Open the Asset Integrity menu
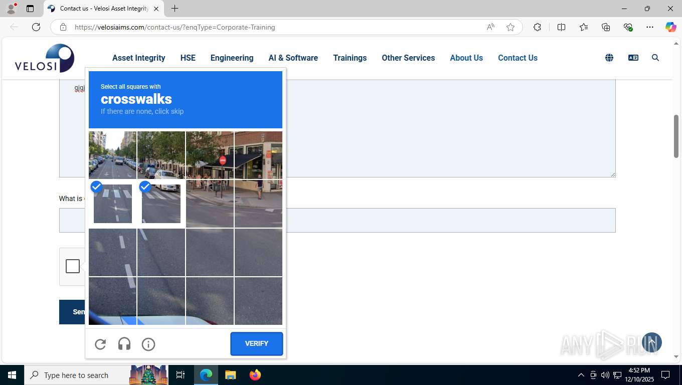Screen dimensions: 682x385 138,58
